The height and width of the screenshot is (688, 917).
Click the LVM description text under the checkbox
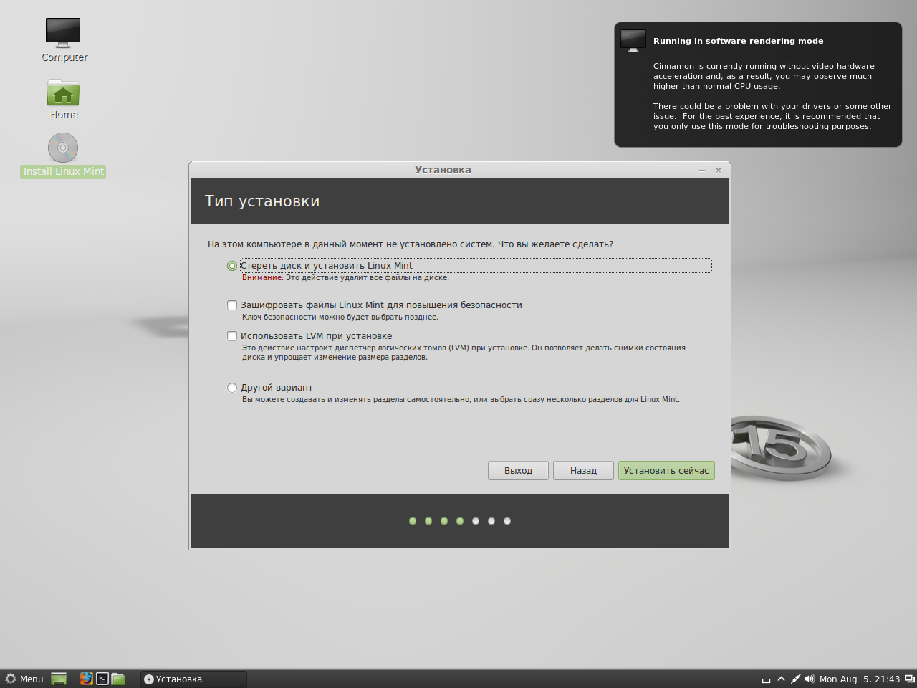464,353
